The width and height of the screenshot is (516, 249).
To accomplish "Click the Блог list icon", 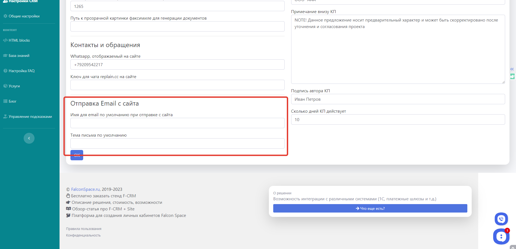I will pos(5,101).
